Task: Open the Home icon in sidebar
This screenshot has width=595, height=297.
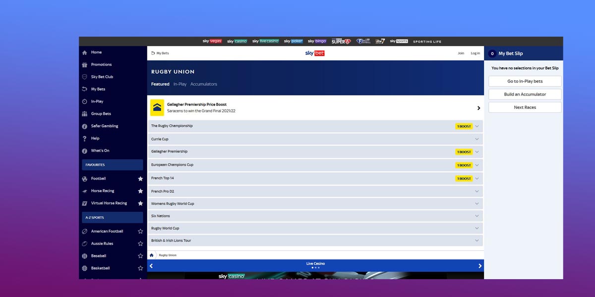Action: coord(85,52)
